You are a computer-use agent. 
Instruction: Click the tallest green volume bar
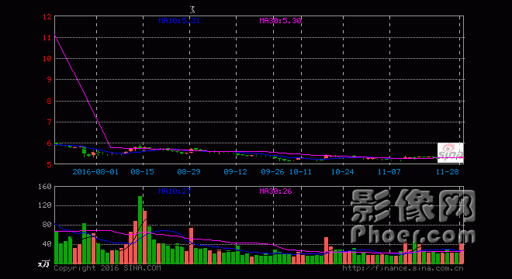pyautogui.click(x=140, y=229)
